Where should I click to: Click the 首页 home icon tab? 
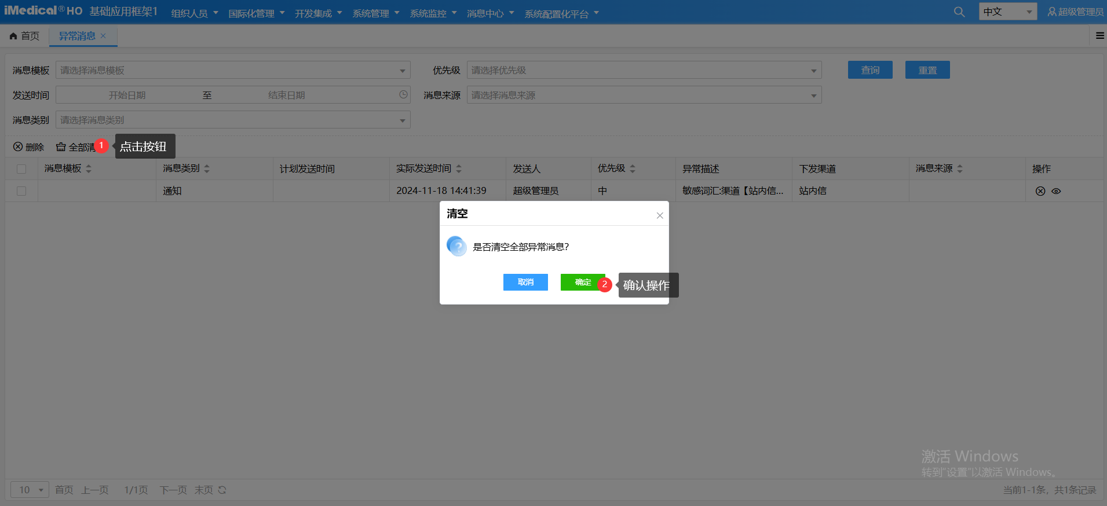[x=25, y=36]
